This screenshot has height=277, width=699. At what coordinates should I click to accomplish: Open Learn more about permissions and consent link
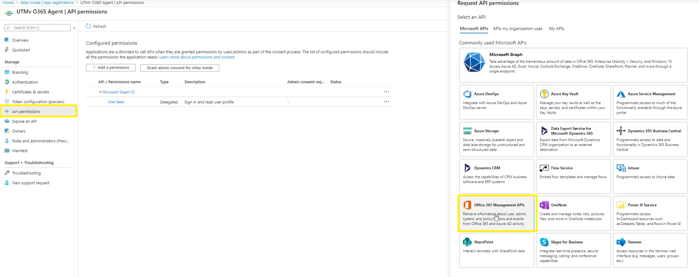pyautogui.click(x=197, y=57)
